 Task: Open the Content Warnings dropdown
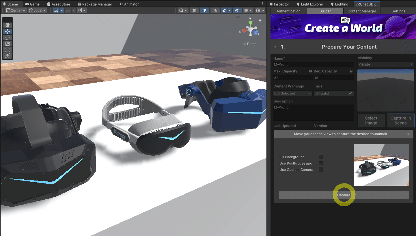(x=293, y=93)
